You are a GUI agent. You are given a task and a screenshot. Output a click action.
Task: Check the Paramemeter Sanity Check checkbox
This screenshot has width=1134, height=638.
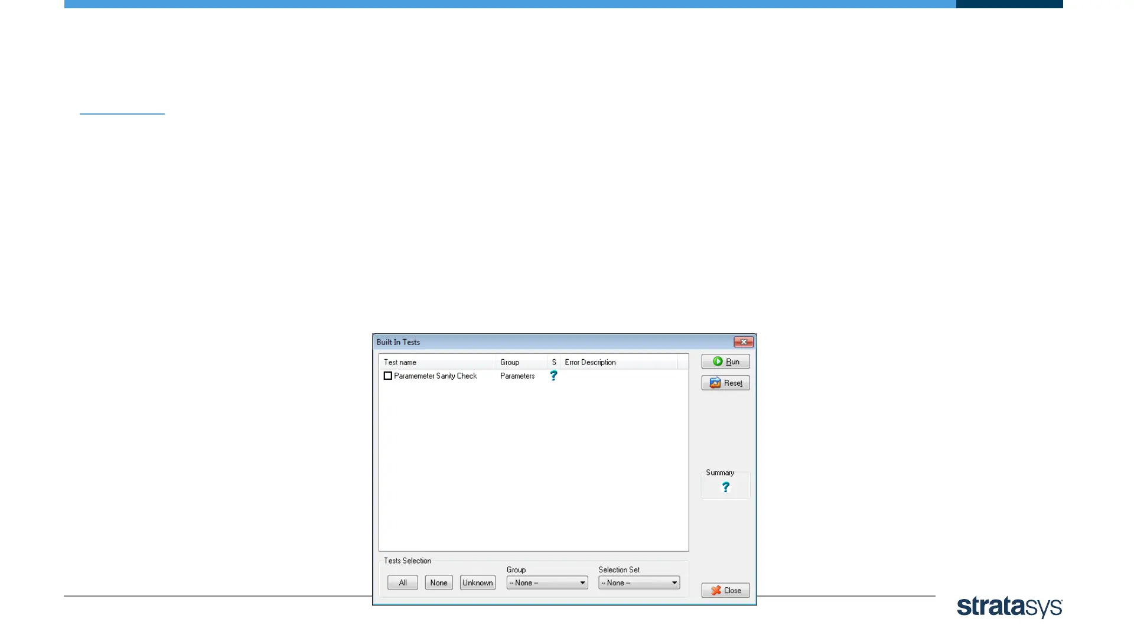(388, 376)
